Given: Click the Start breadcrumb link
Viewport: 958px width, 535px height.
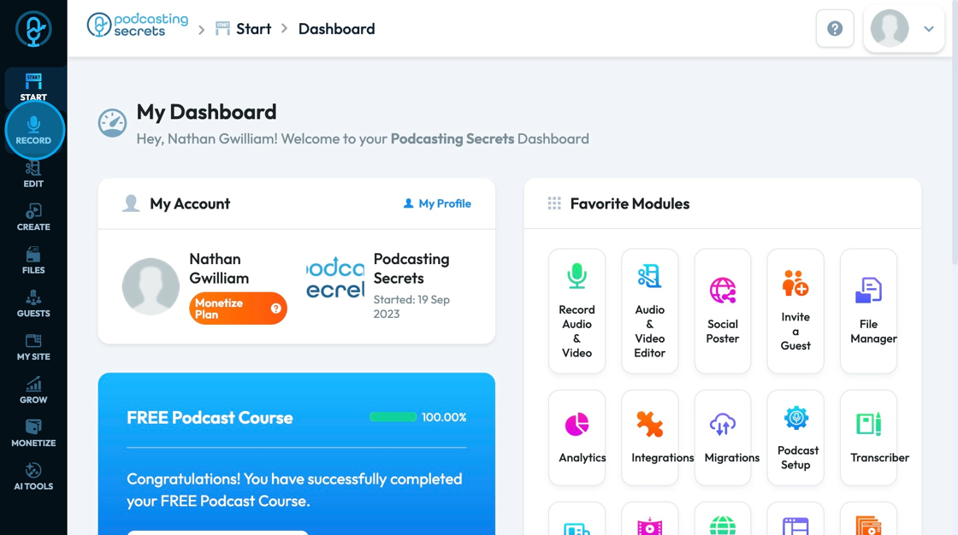Looking at the screenshot, I should click(x=253, y=29).
